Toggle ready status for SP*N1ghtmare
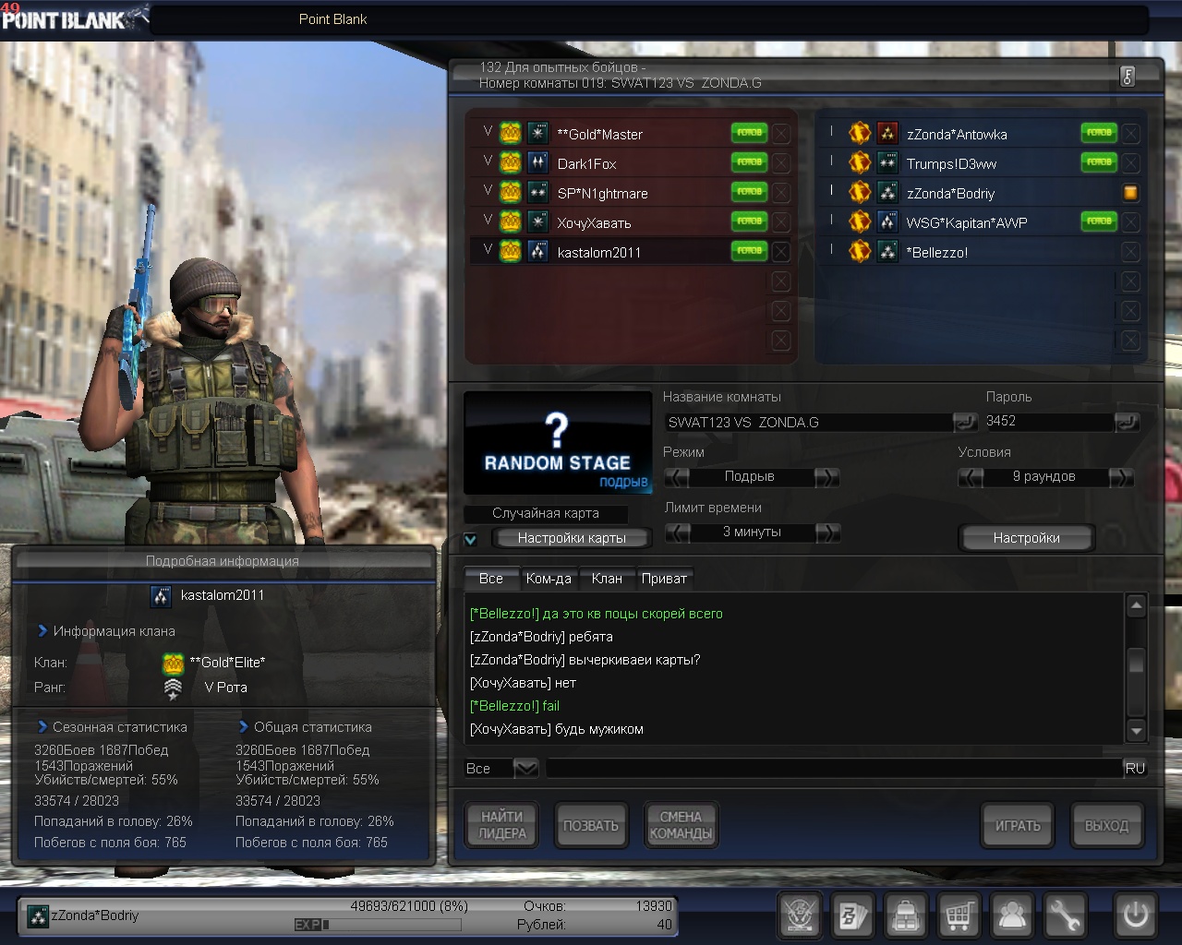 coord(749,193)
